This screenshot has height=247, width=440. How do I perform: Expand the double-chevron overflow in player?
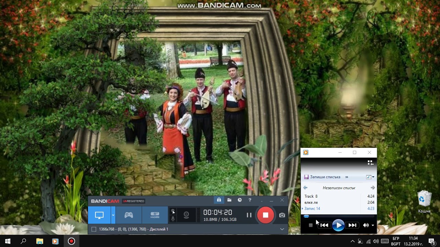[346, 177]
